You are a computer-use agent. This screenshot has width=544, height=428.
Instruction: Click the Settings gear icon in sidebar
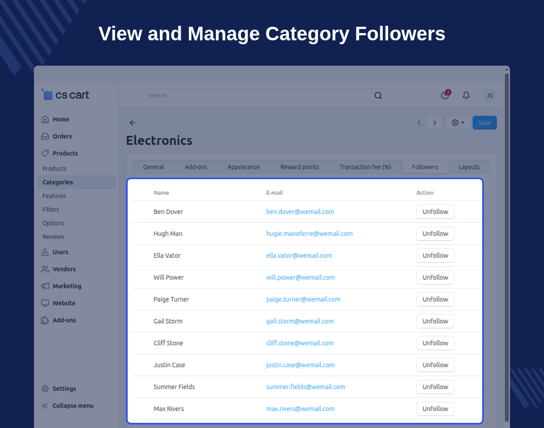pyautogui.click(x=45, y=389)
